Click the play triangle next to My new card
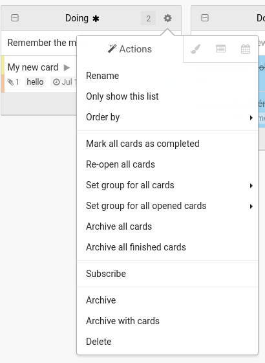 click(67, 67)
